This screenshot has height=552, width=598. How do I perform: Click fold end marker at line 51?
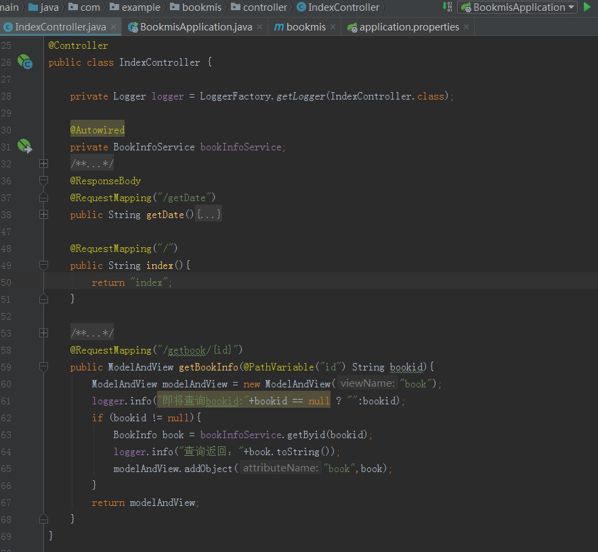(x=43, y=299)
